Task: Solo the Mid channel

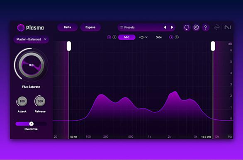Action: click(114, 37)
